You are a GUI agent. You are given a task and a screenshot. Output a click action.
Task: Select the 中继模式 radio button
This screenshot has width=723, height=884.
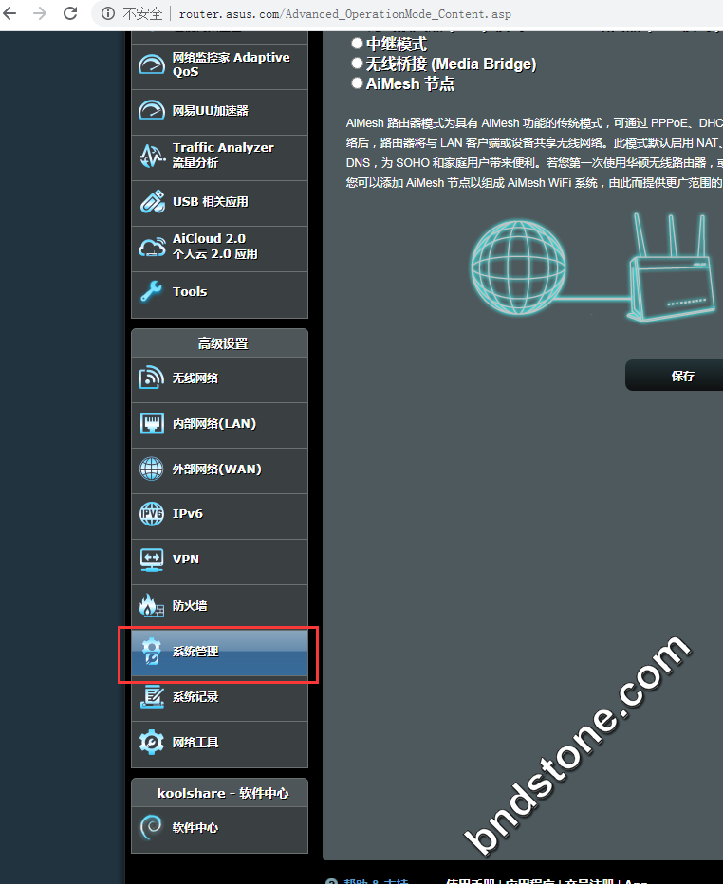357,44
